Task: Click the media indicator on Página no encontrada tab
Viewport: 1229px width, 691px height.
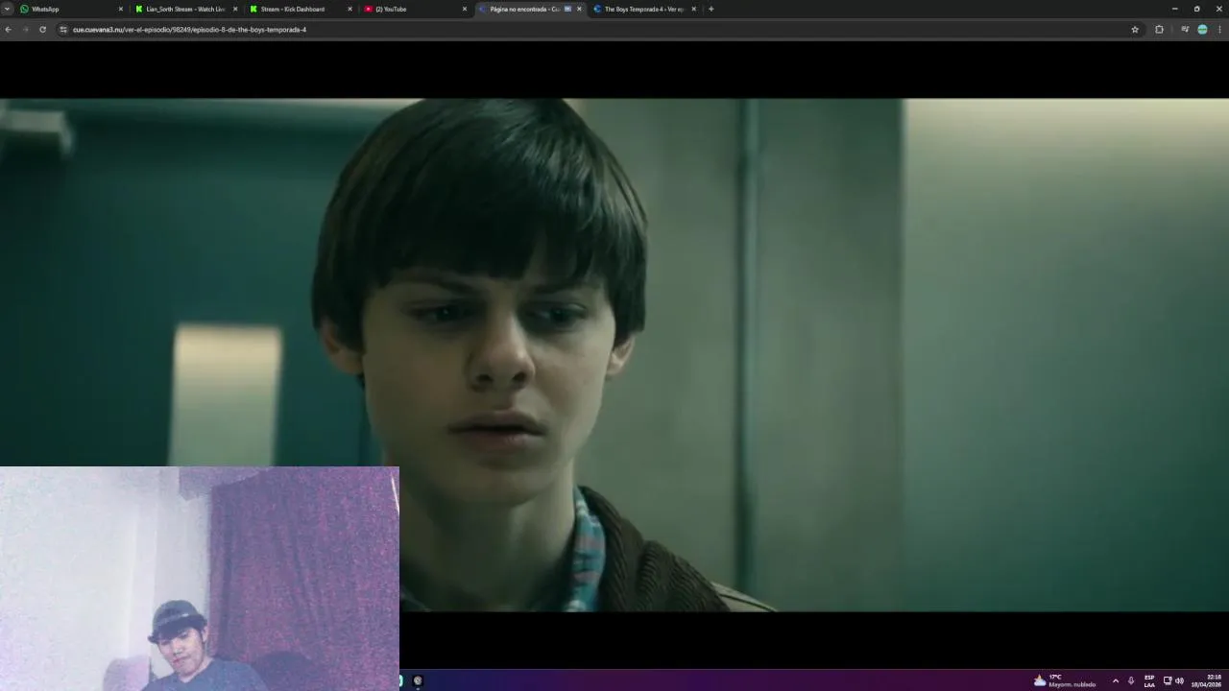Action: (x=567, y=9)
